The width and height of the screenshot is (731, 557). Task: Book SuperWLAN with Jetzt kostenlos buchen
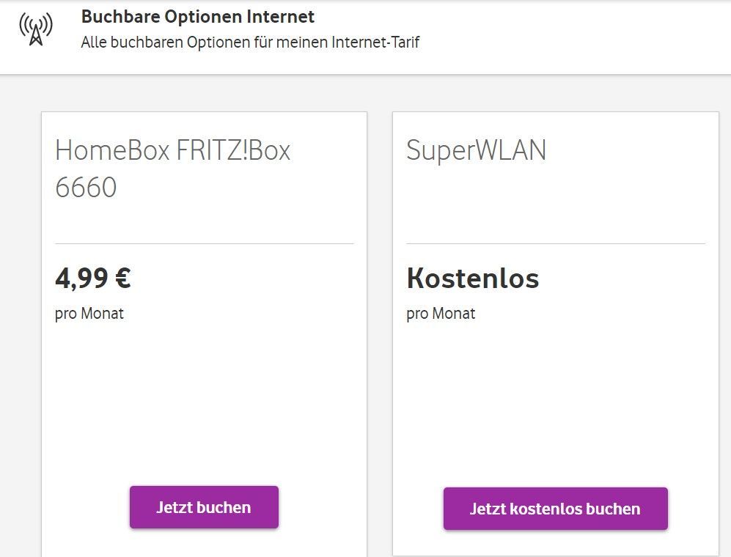555,509
